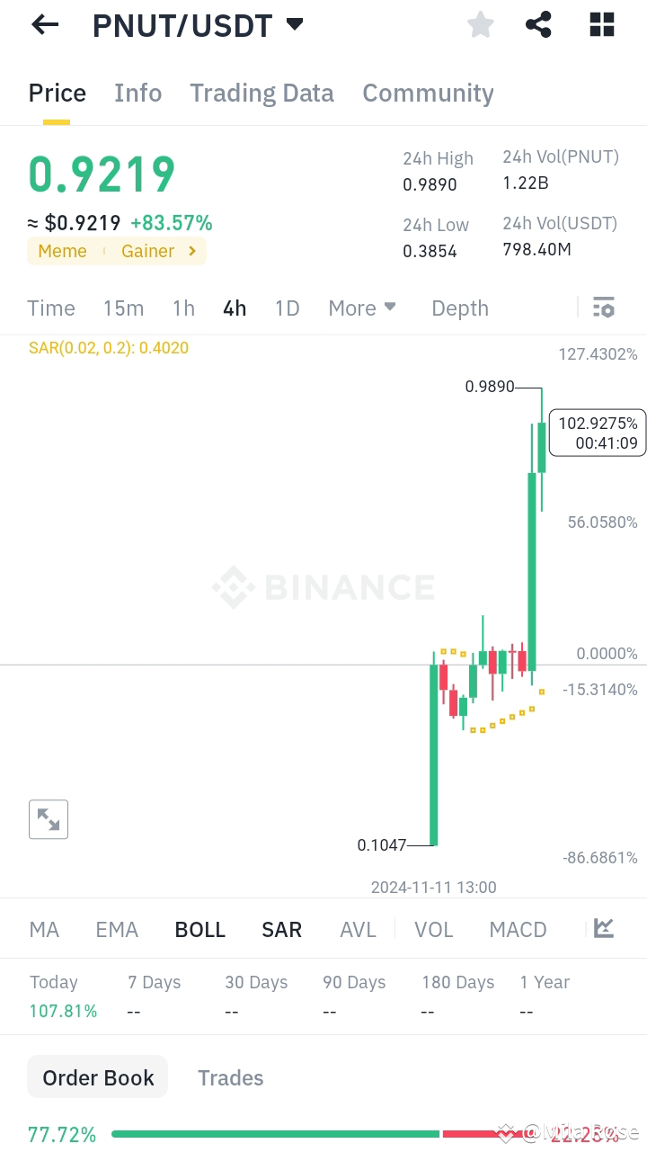Screen dimensions: 647x1152
Task: Switch to the Trades view
Action: click(230, 1076)
